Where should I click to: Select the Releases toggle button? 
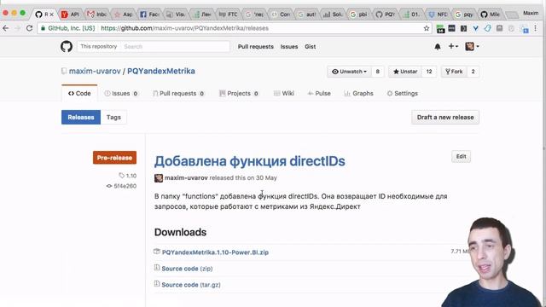[81, 118]
